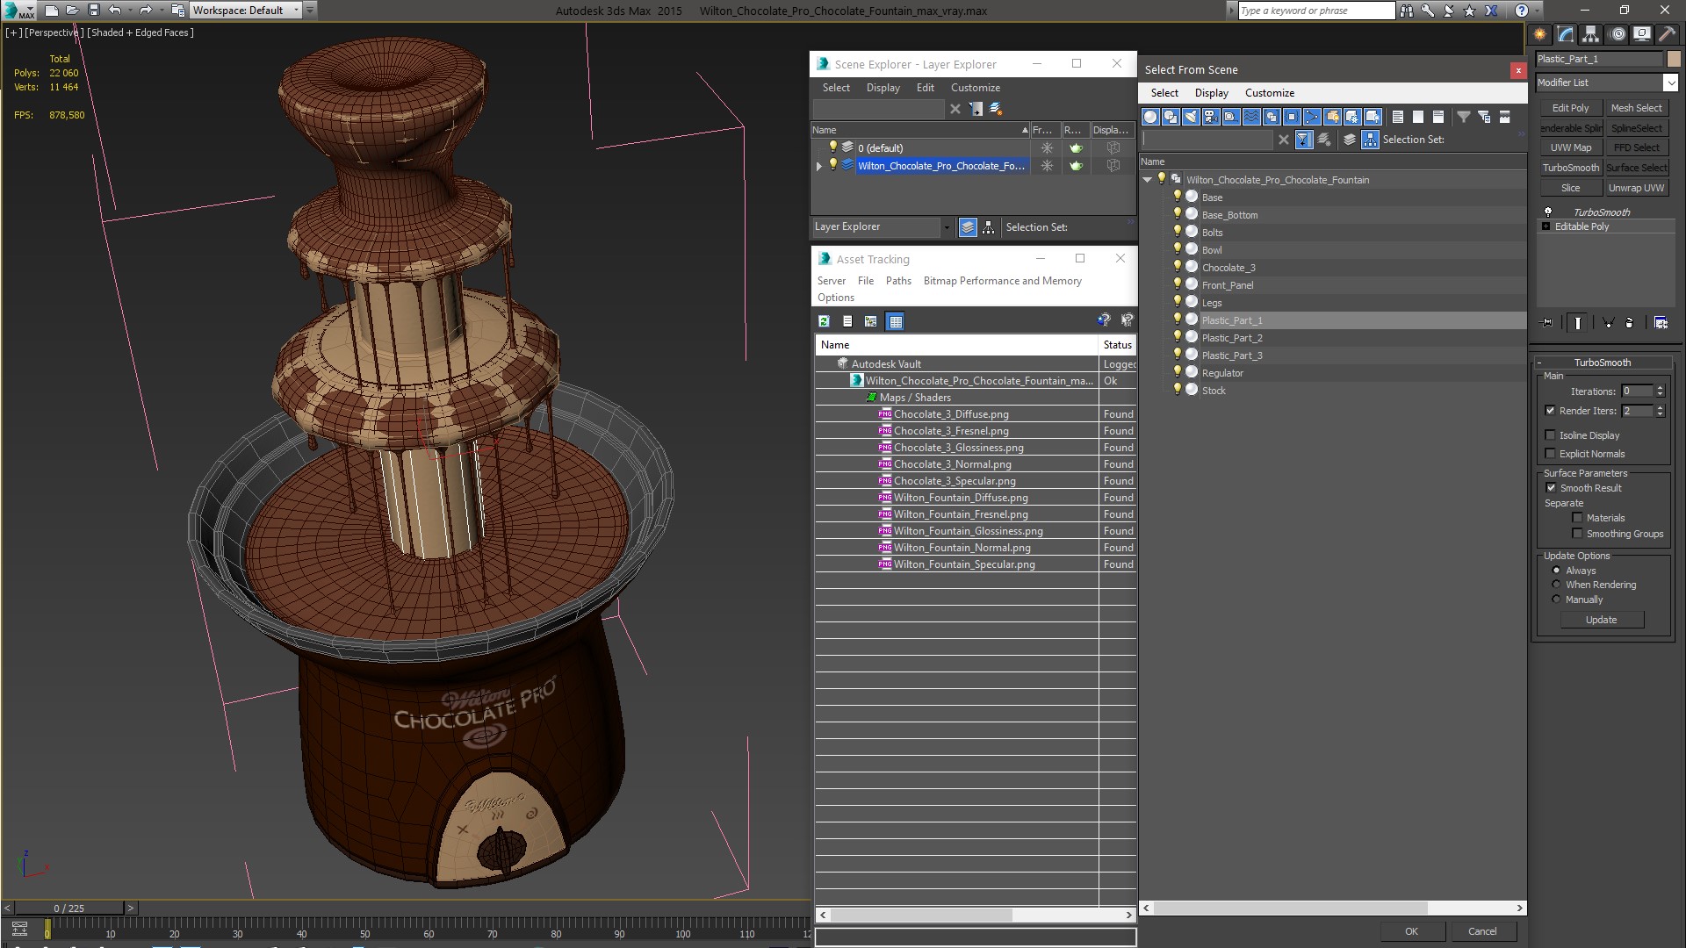Enable Separate by Smoothing Groups
This screenshot has height=948, width=1686.
[x=1578, y=534]
